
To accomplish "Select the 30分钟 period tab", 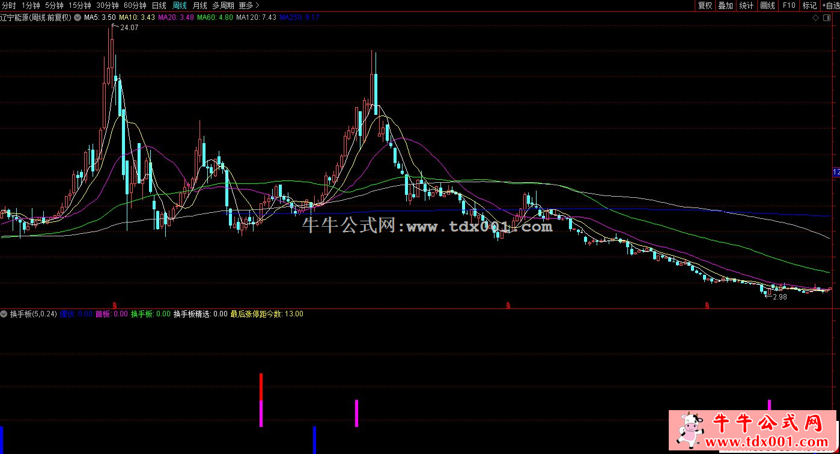I will pos(107,5).
